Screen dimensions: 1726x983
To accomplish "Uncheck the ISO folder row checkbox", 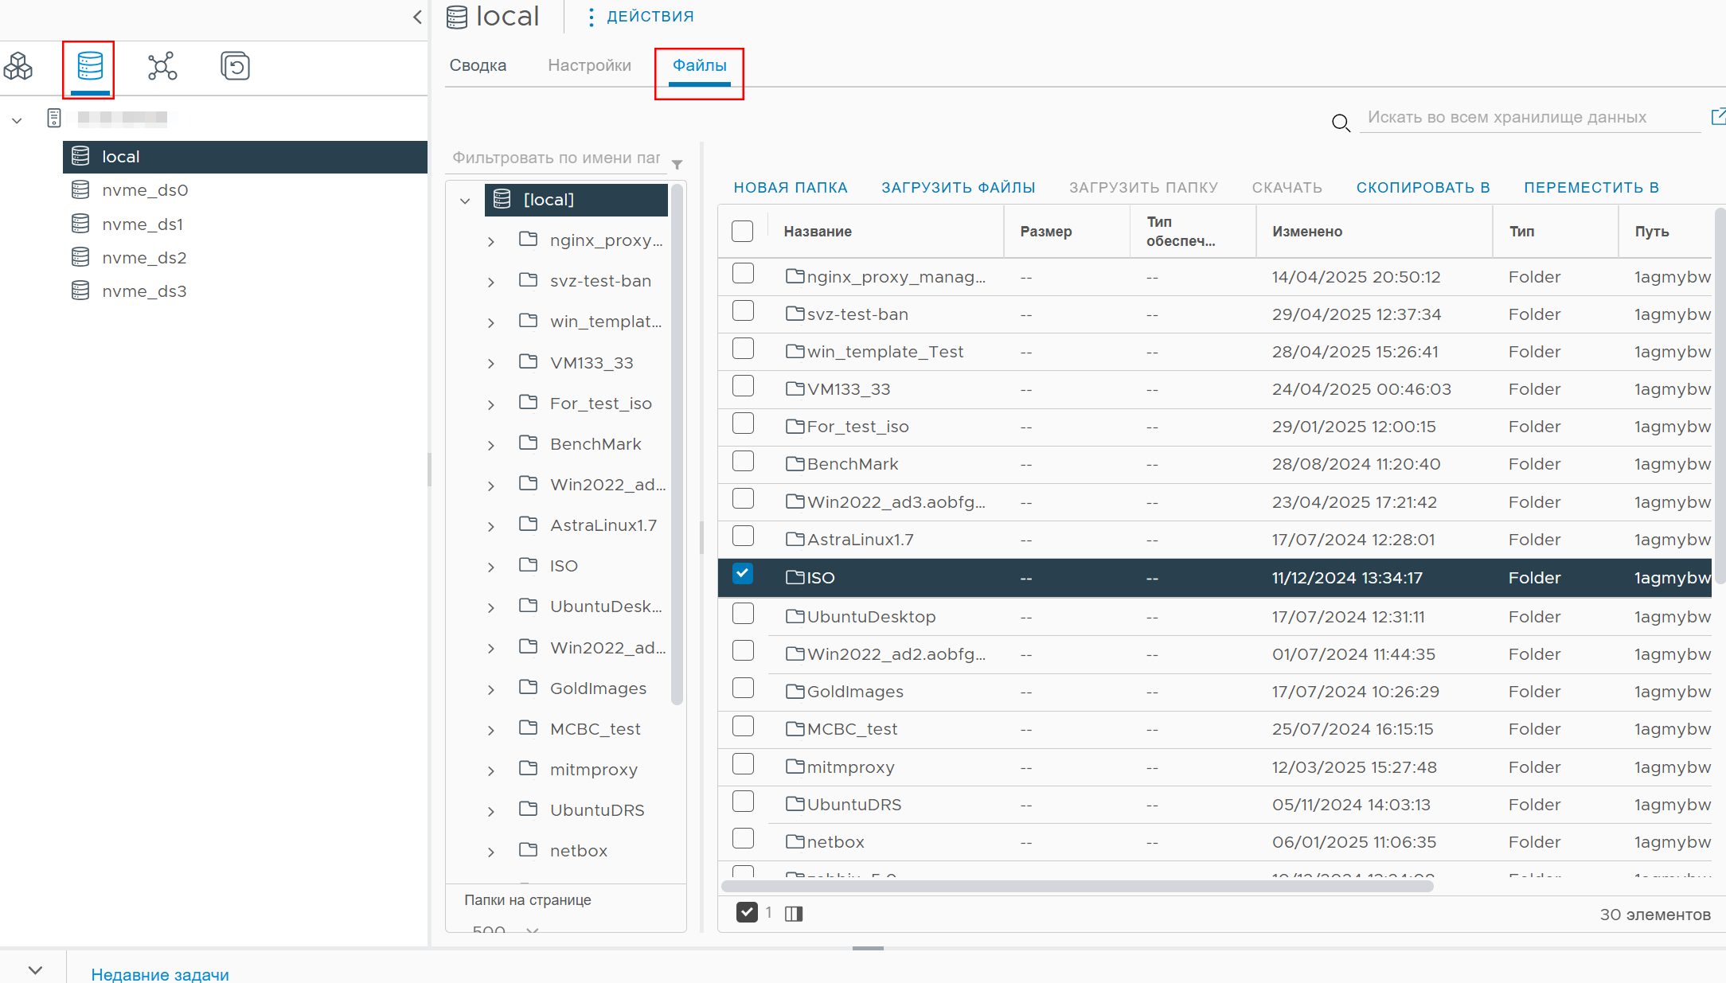I will (742, 573).
